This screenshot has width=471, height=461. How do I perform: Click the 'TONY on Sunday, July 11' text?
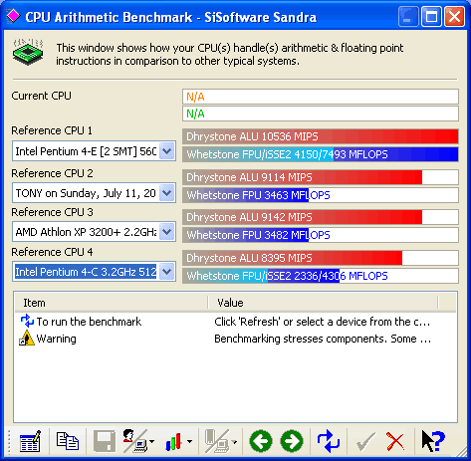(x=86, y=193)
